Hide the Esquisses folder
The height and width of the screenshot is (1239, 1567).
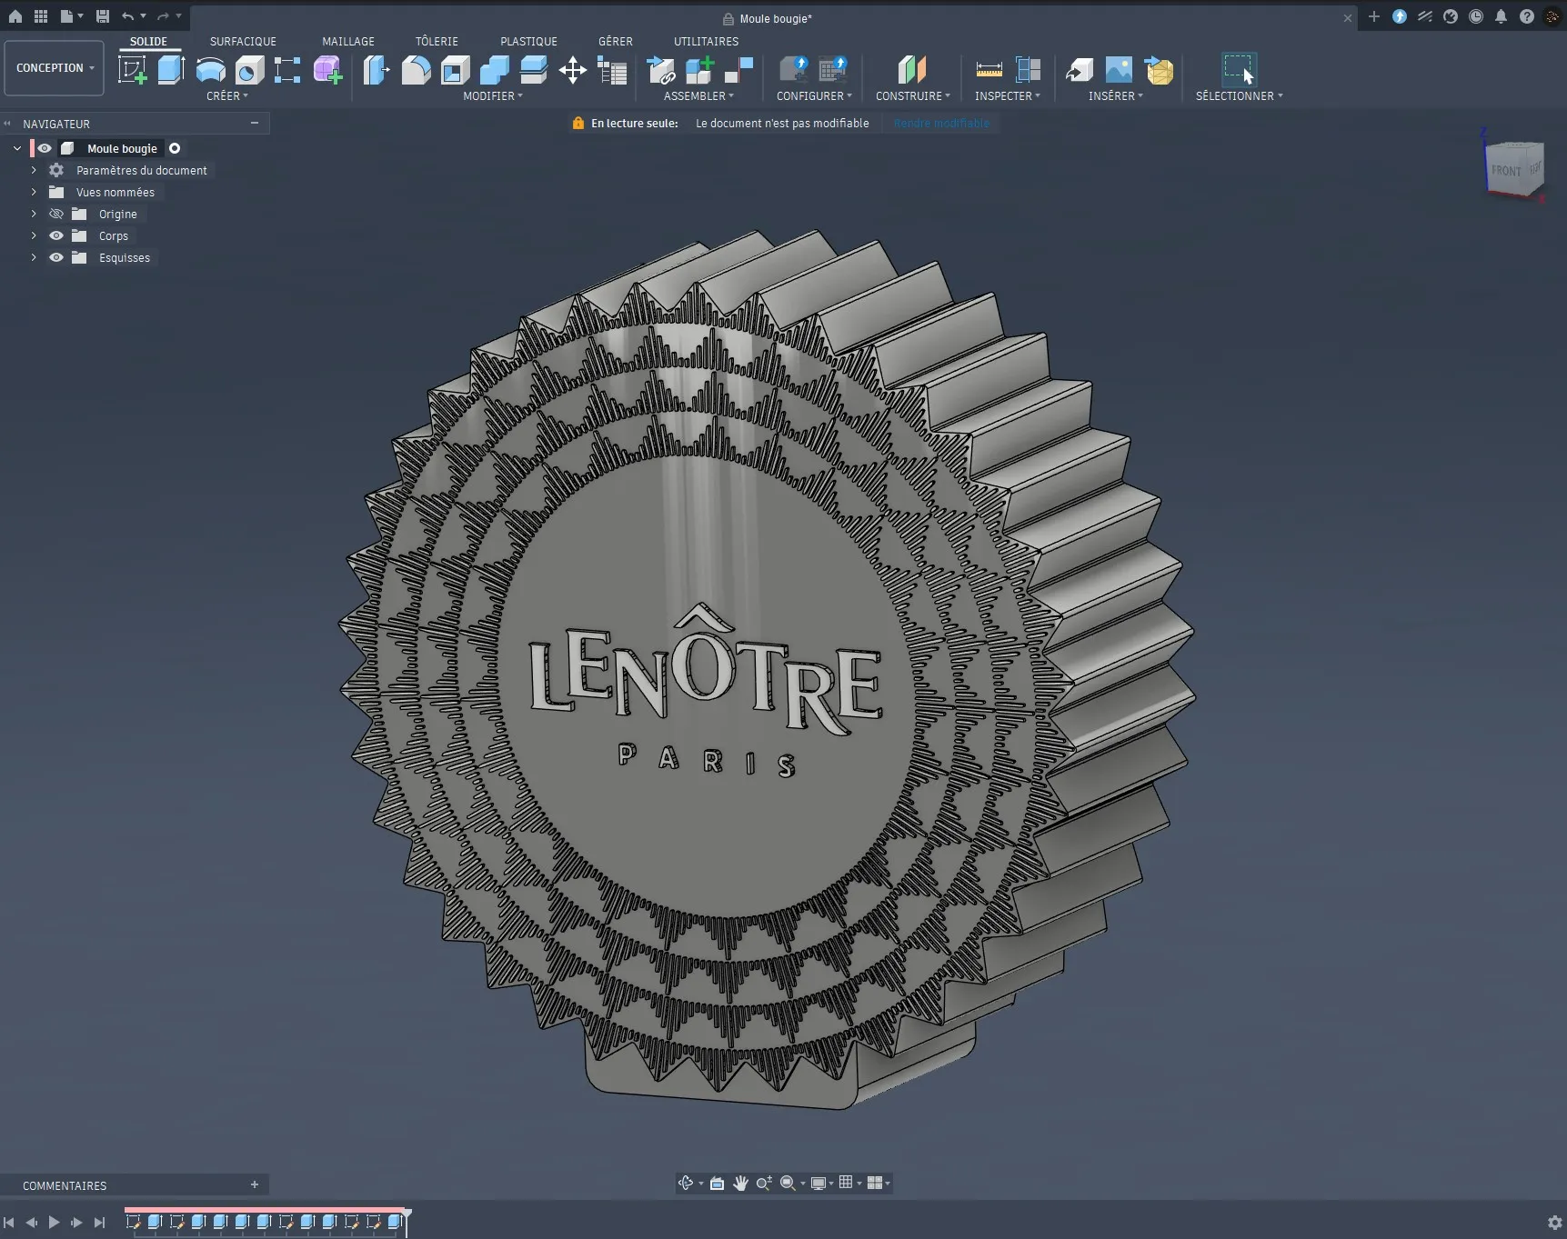56,257
